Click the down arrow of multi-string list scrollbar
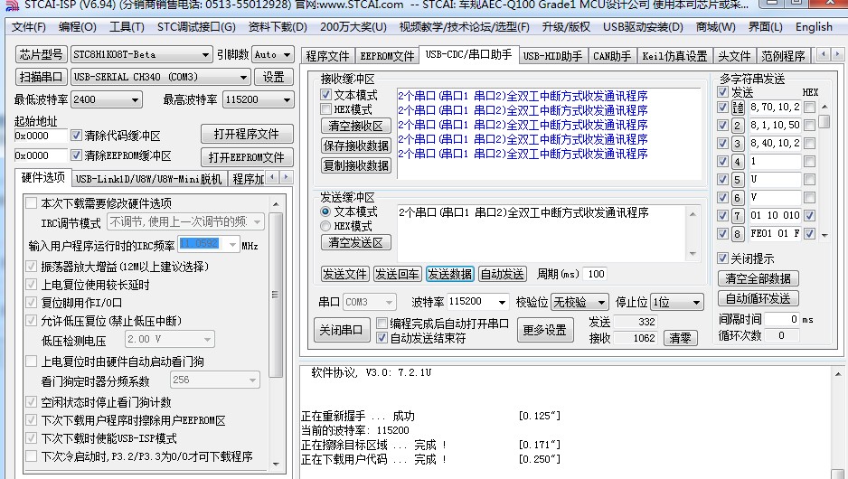 coord(824,235)
